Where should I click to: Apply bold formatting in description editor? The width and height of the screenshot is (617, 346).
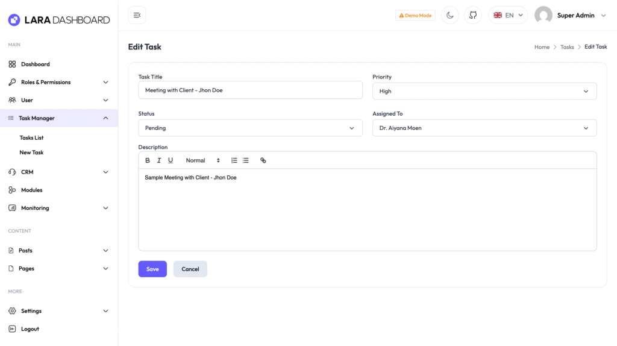click(x=148, y=160)
